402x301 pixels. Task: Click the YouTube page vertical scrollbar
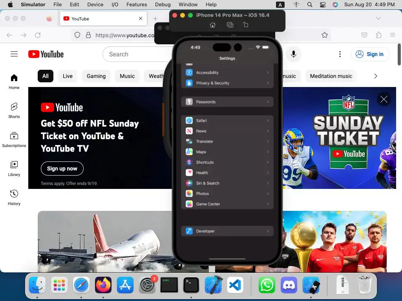click(399, 54)
